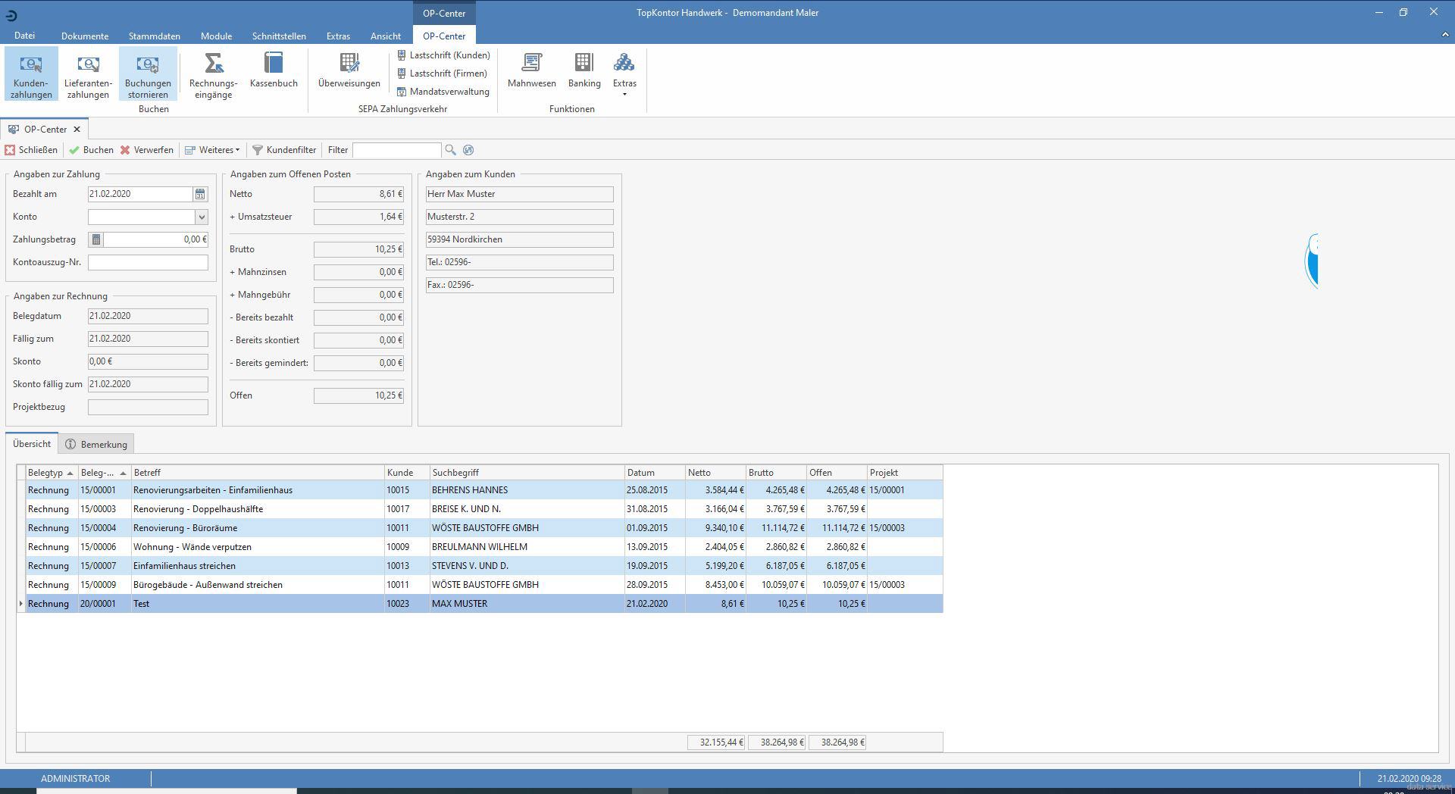
Task: Open Kundenzahlungen in the ribbon
Action: 31,73
